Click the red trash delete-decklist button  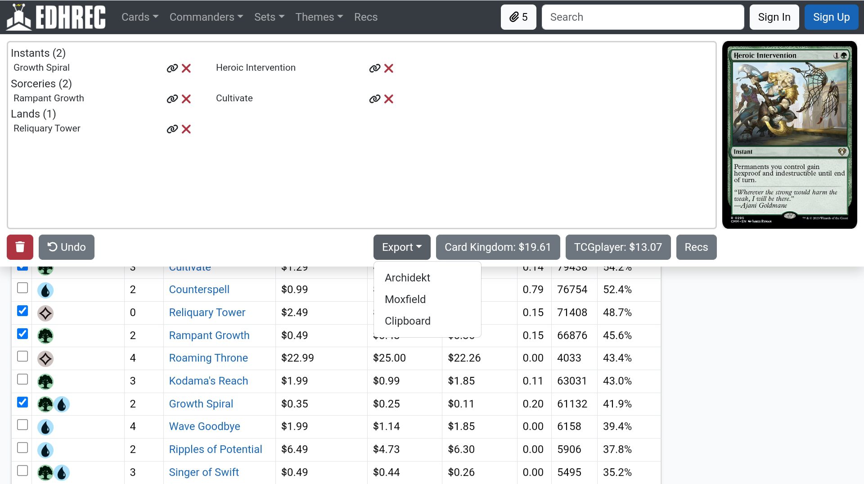(x=20, y=247)
